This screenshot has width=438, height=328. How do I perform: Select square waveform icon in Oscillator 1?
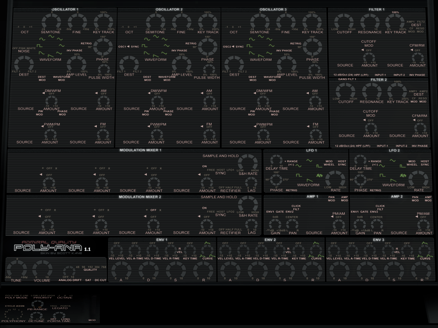[39, 45]
